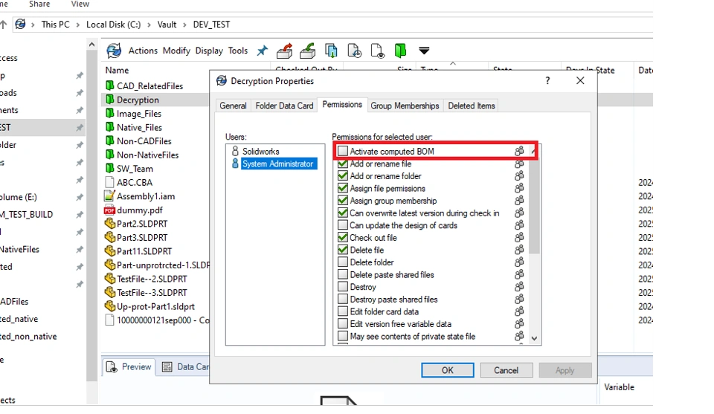Viewport: 714px width, 414px height.
Task: Expand chevron after Vault in breadcrumb
Action: (184, 25)
